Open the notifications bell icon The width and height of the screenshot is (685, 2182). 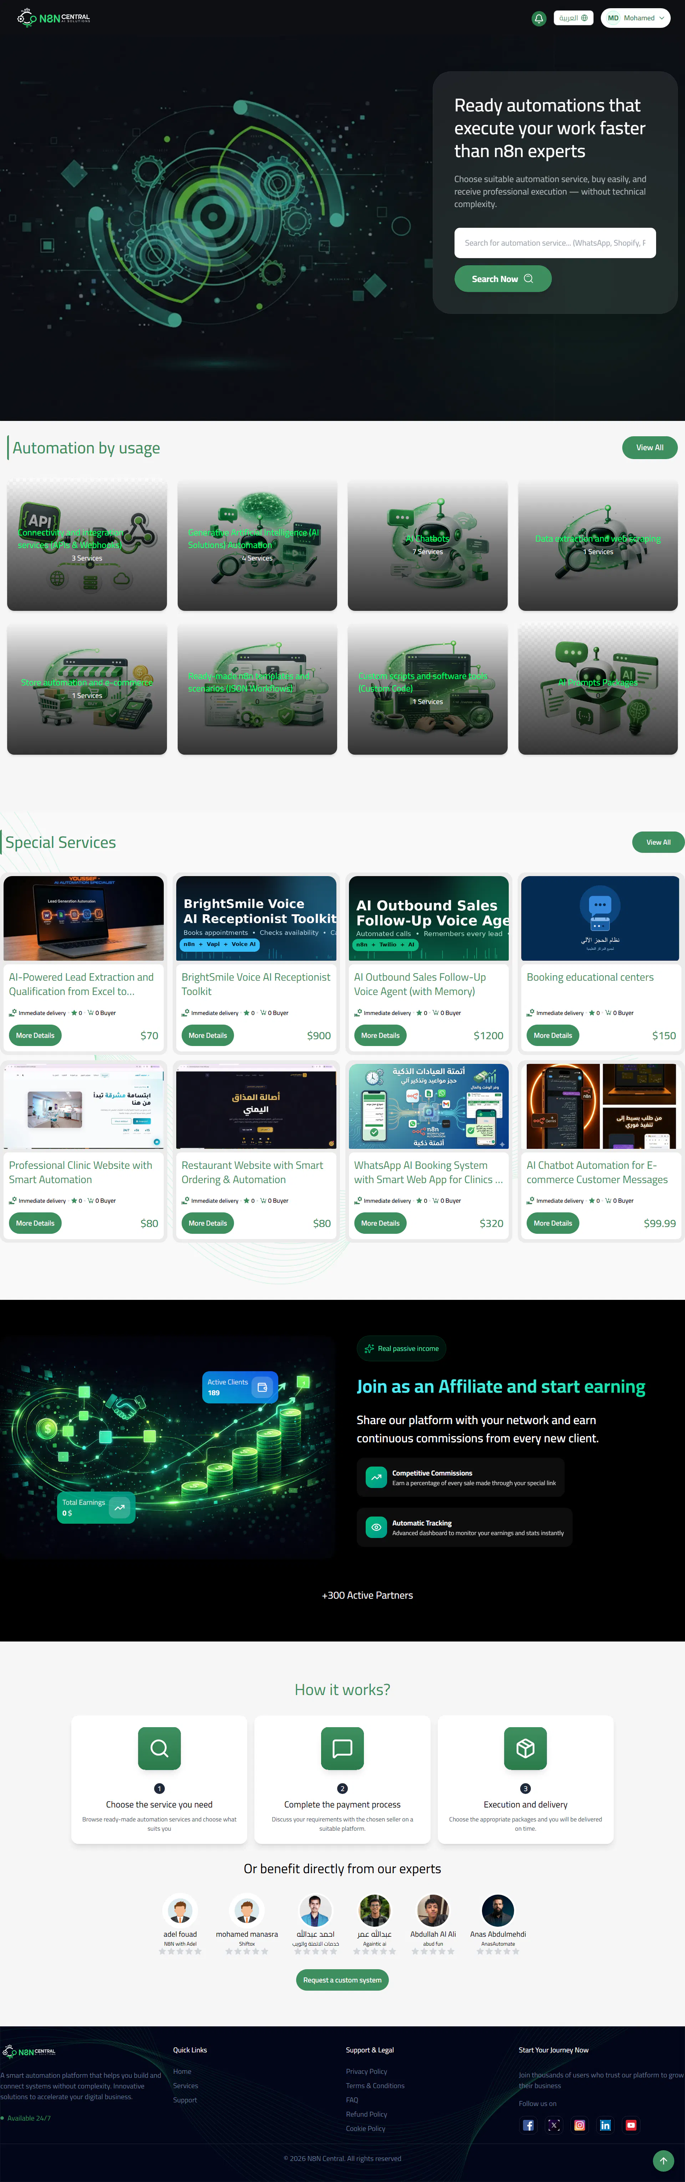(538, 18)
